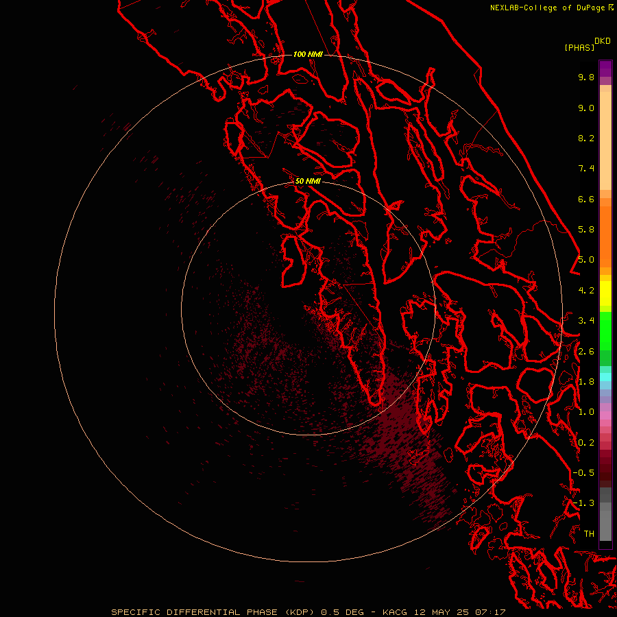Viewport: 617px width, 617px height.
Task: Click the 3.4 value on color scale
Action: [586, 321]
